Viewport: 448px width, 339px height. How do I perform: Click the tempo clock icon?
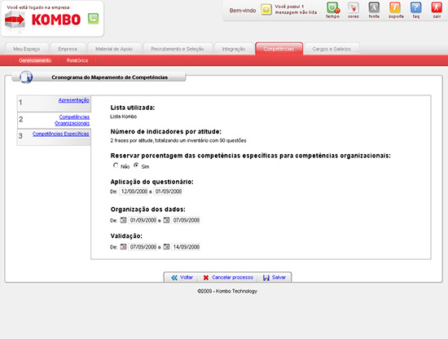(333, 8)
